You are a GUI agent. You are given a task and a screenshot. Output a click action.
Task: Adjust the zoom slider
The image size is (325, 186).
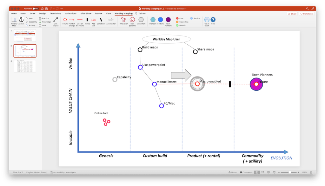coord(290,172)
